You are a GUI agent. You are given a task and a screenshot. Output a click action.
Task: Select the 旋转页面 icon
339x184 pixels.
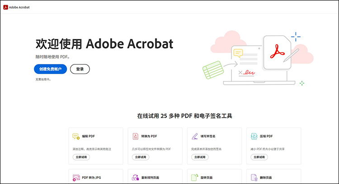194,178
